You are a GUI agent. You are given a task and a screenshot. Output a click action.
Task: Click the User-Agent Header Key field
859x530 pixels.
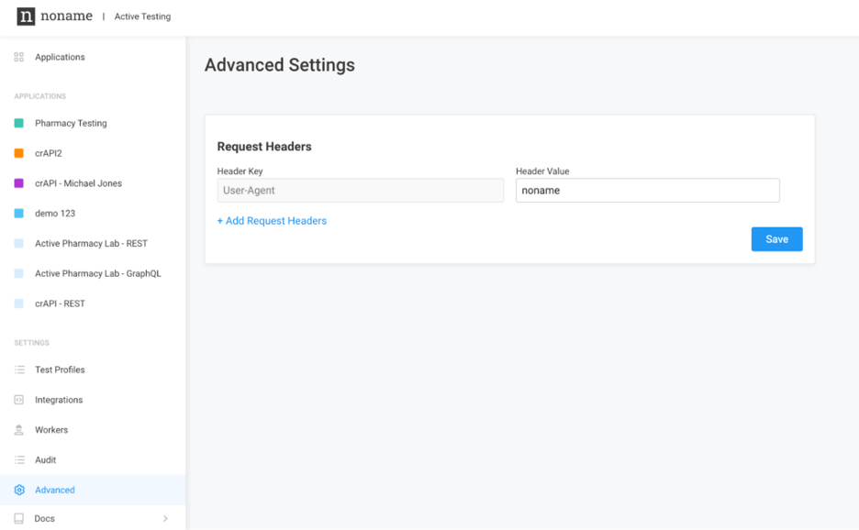pos(360,191)
